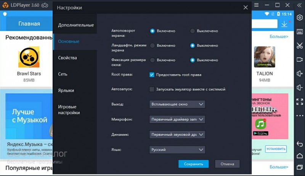Set Ландшафтн. режим to Включено

(x=152, y=45)
